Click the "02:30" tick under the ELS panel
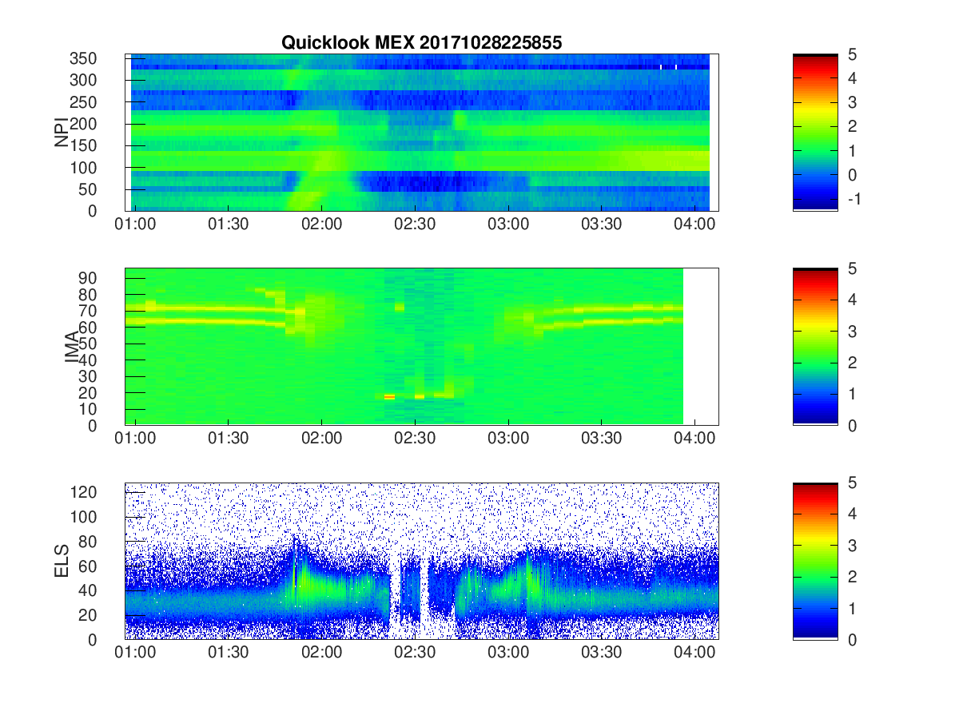959x719 pixels. point(415,654)
